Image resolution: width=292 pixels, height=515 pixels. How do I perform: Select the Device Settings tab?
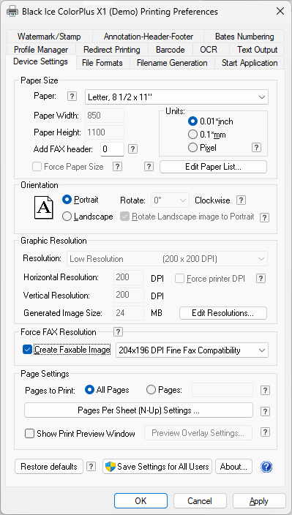[x=40, y=61]
